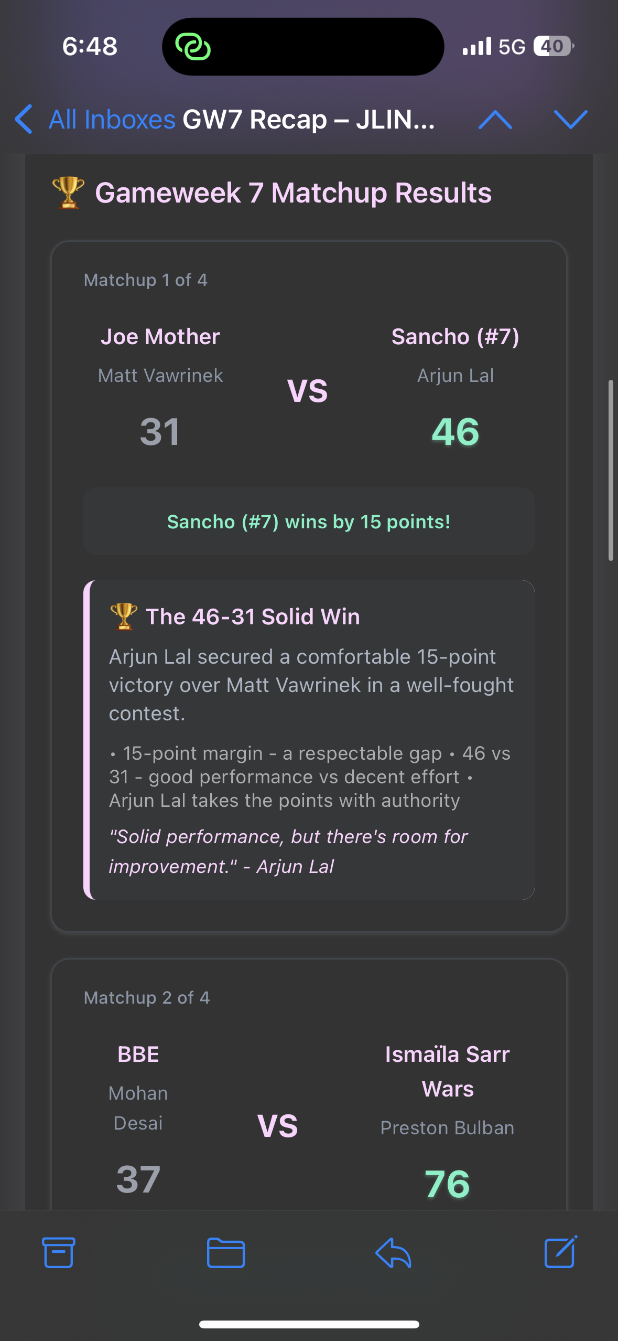Tap the Joe Mother team name

[160, 337]
